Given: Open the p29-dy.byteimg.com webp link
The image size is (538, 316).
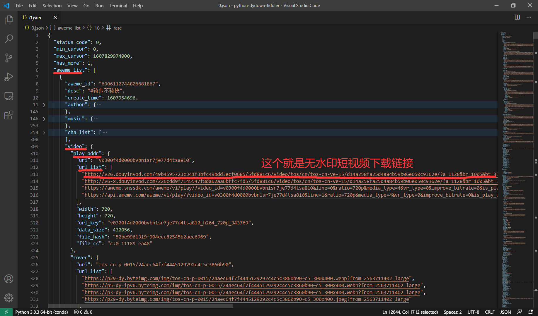Looking at the screenshot, I should point(247,279).
